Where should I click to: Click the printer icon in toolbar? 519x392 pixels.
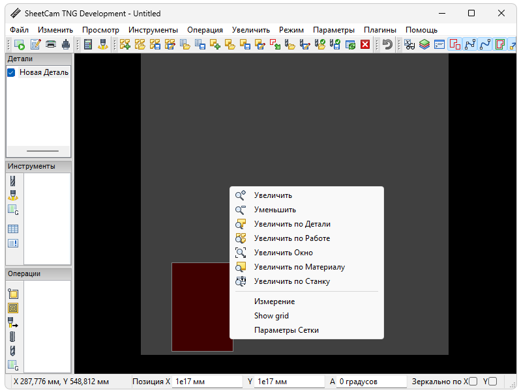51,44
